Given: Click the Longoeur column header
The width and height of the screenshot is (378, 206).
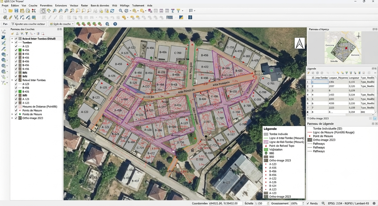Looking at the screenshot, I should 354,78.
